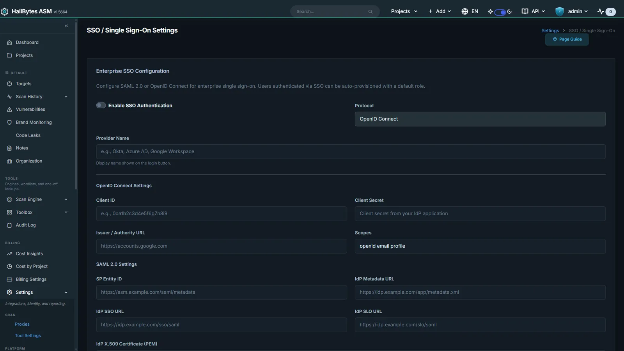Click the Audit Log clipboard icon
Screen dimensions: 624x351
(x=9, y=225)
